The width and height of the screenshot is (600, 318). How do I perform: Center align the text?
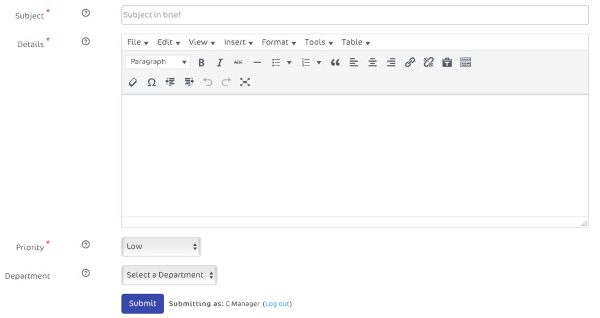(x=372, y=62)
